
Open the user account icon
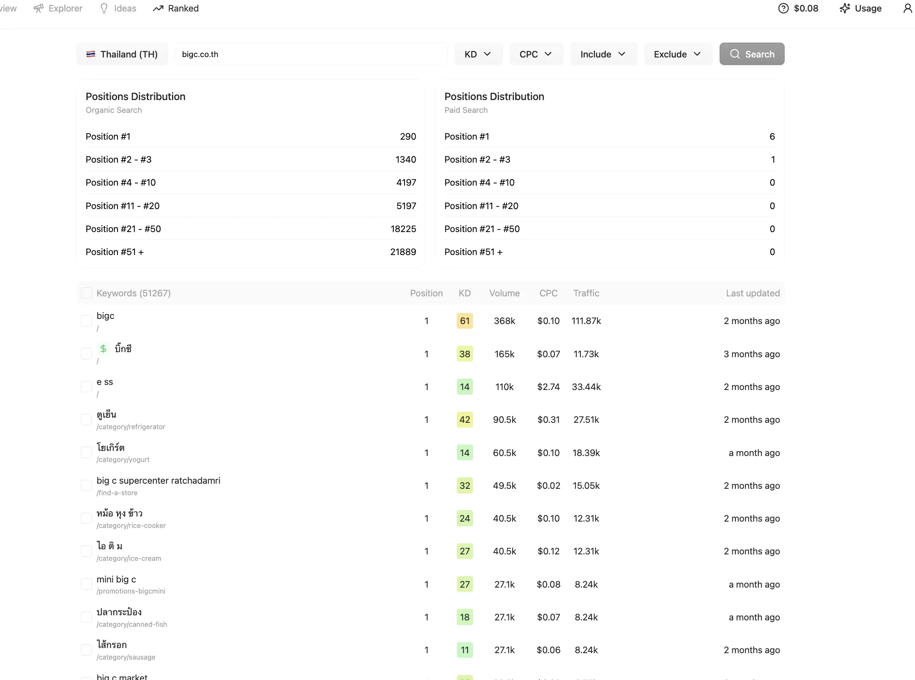pyautogui.click(x=907, y=9)
